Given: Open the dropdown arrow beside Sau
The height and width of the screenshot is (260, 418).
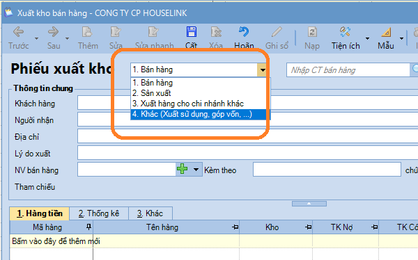Looking at the screenshot, I should 67,38.
